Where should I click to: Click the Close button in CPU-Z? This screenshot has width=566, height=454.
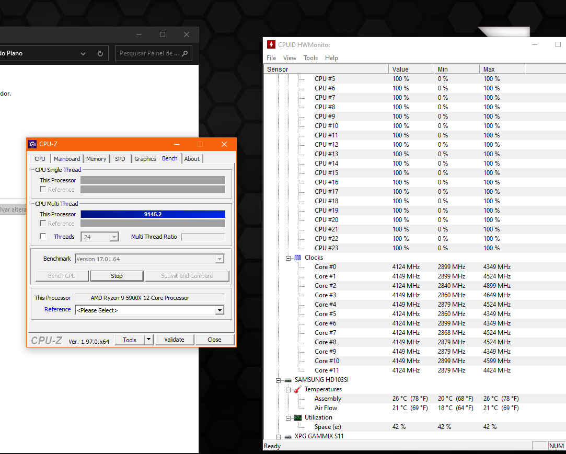pyautogui.click(x=214, y=340)
